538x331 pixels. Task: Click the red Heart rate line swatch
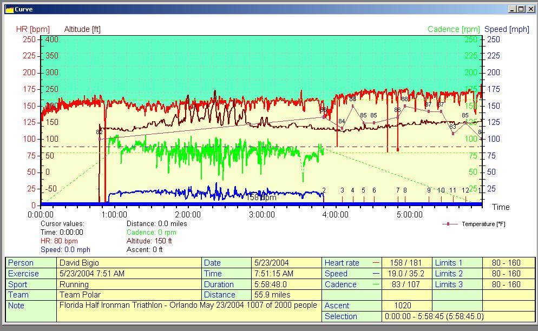[376, 263]
